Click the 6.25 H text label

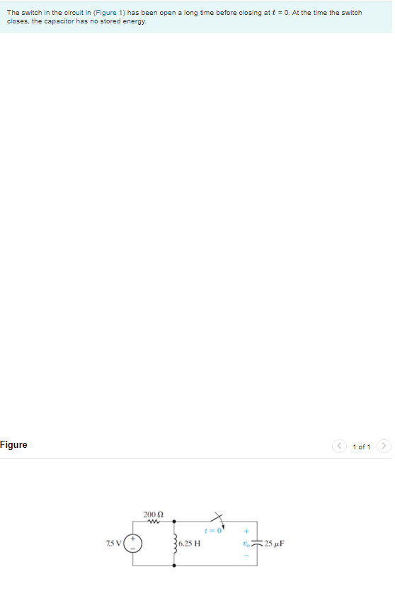point(189,544)
